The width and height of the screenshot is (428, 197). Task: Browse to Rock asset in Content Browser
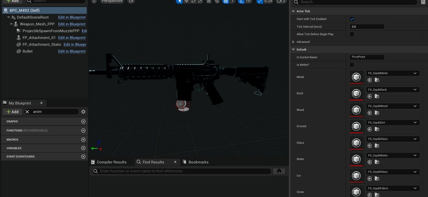tap(377, 97)
